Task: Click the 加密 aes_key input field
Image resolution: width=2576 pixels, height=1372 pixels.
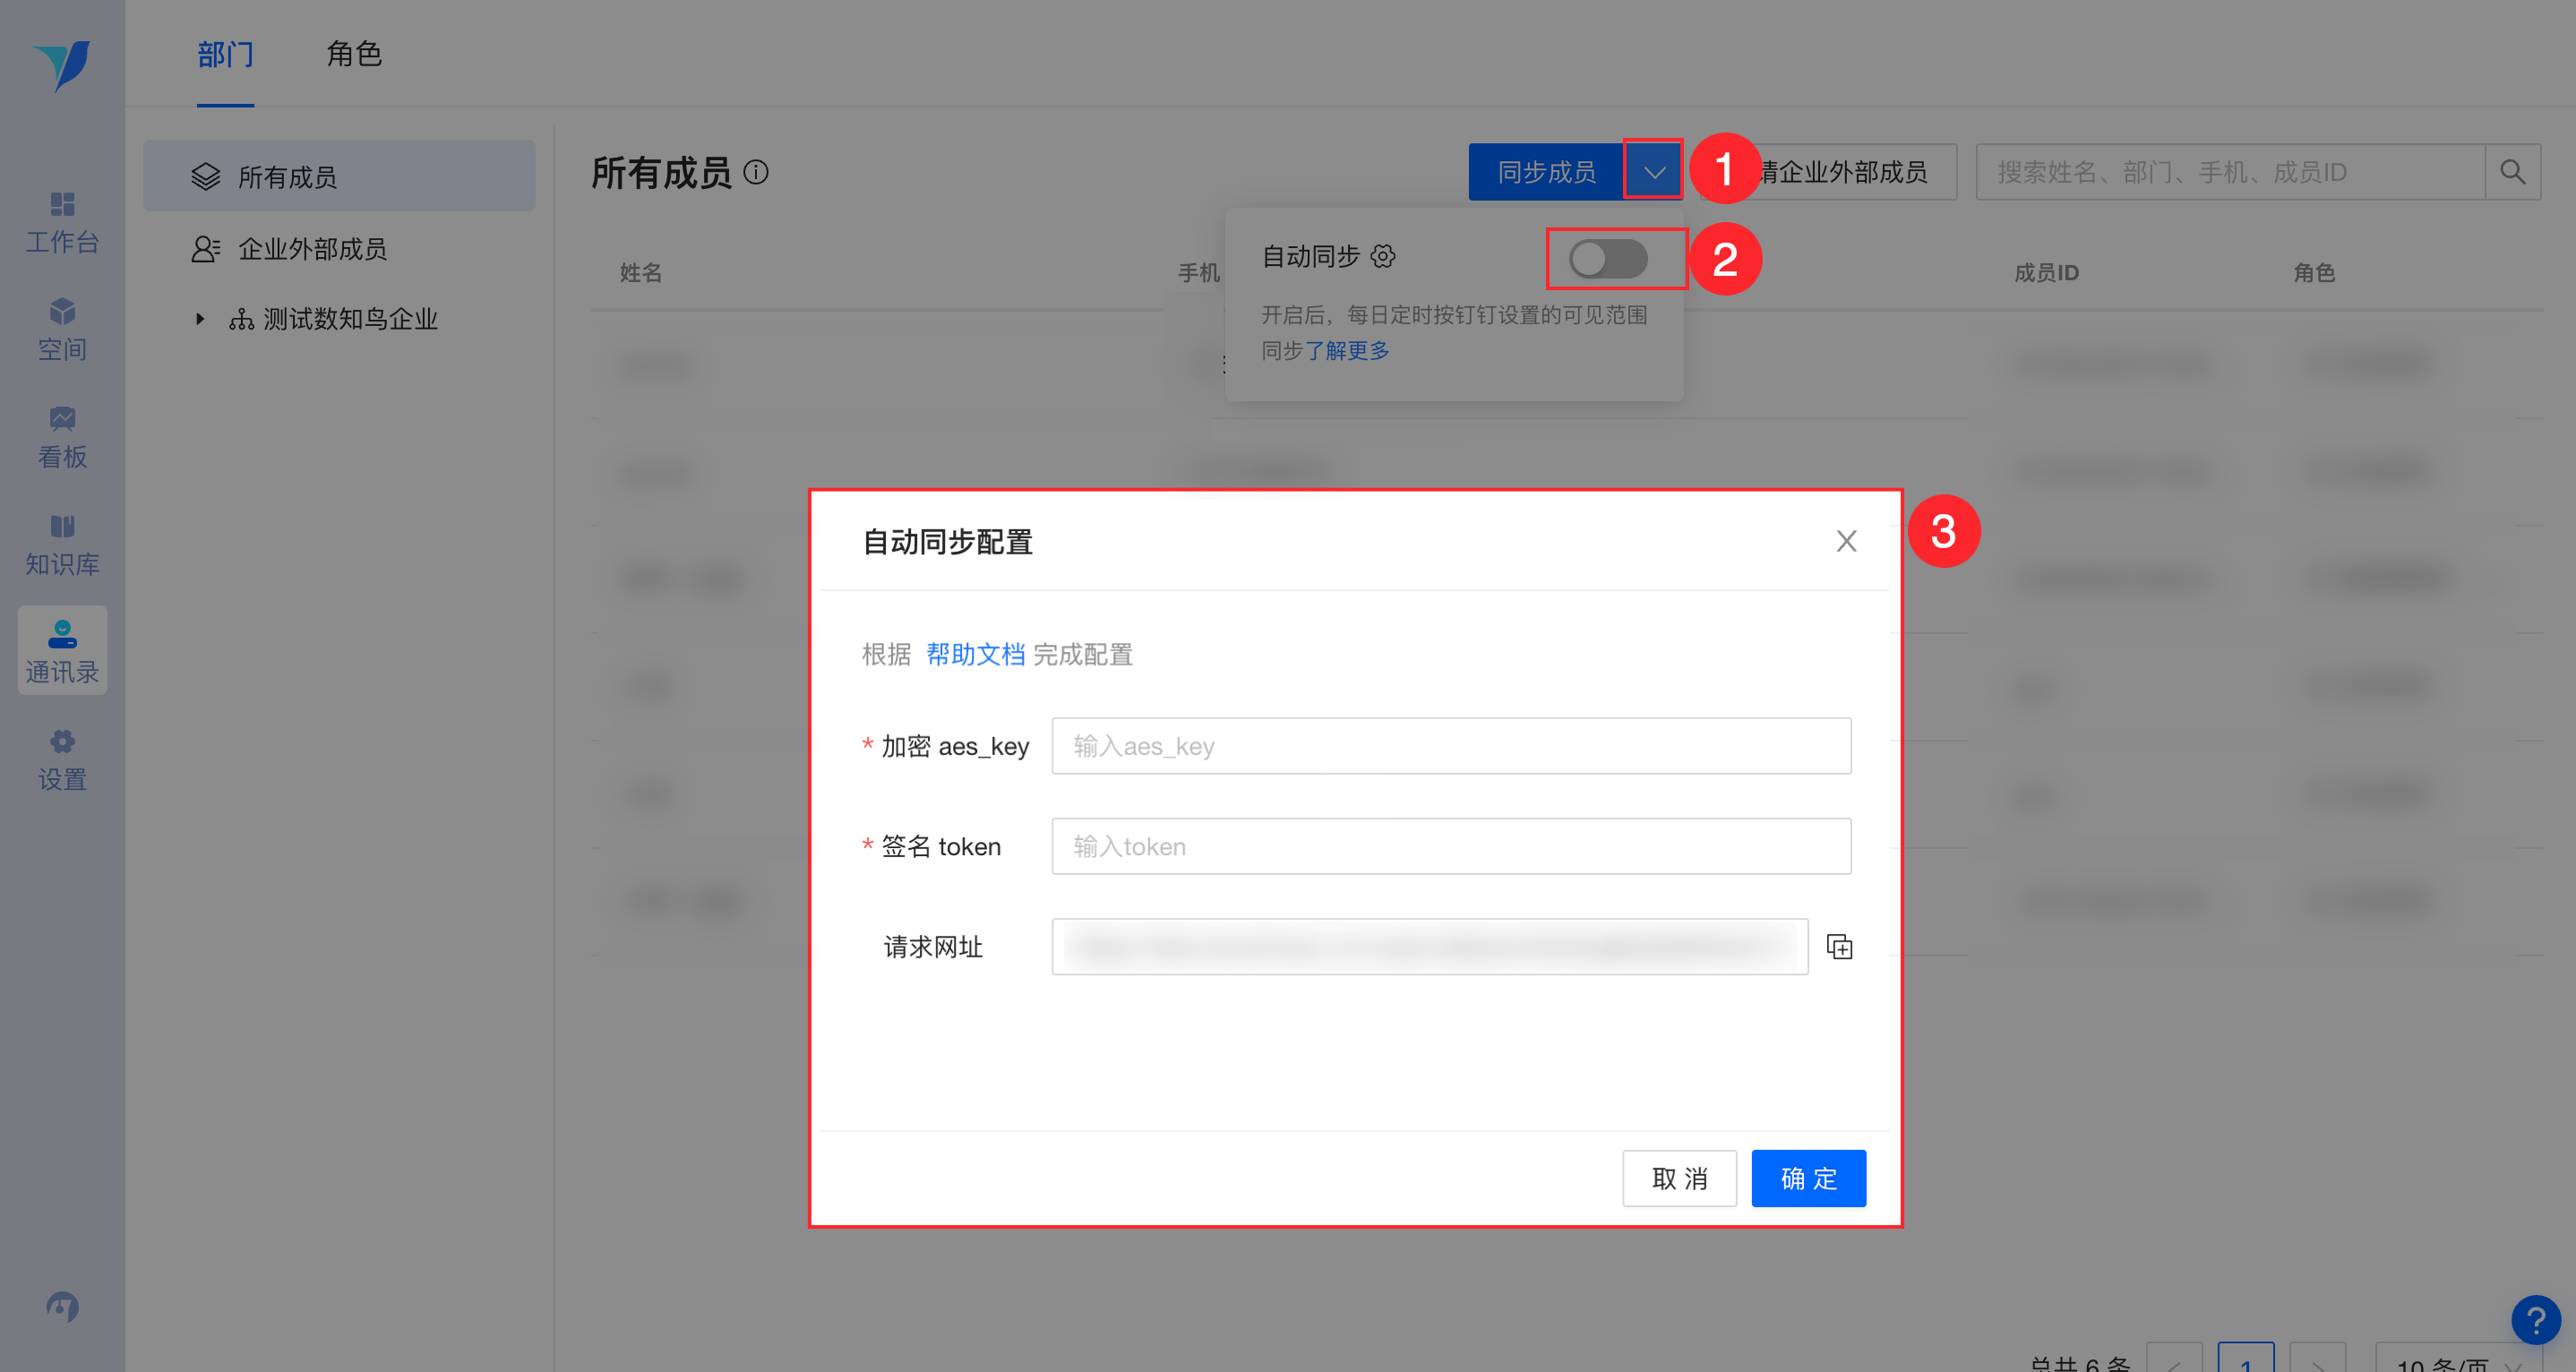Action: tap(1450, 746)
